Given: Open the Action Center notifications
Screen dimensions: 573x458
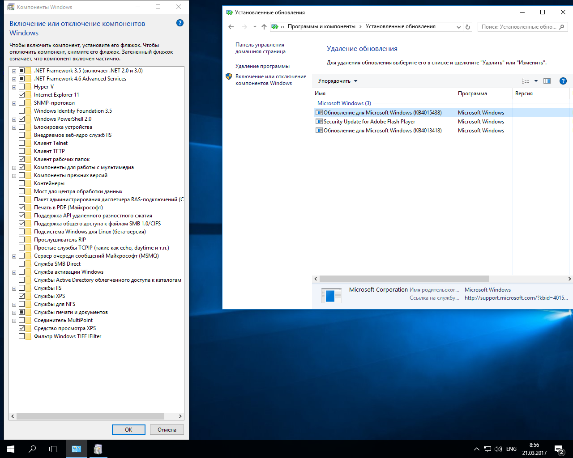Looking at the screenshot, I should coord(559,449).
